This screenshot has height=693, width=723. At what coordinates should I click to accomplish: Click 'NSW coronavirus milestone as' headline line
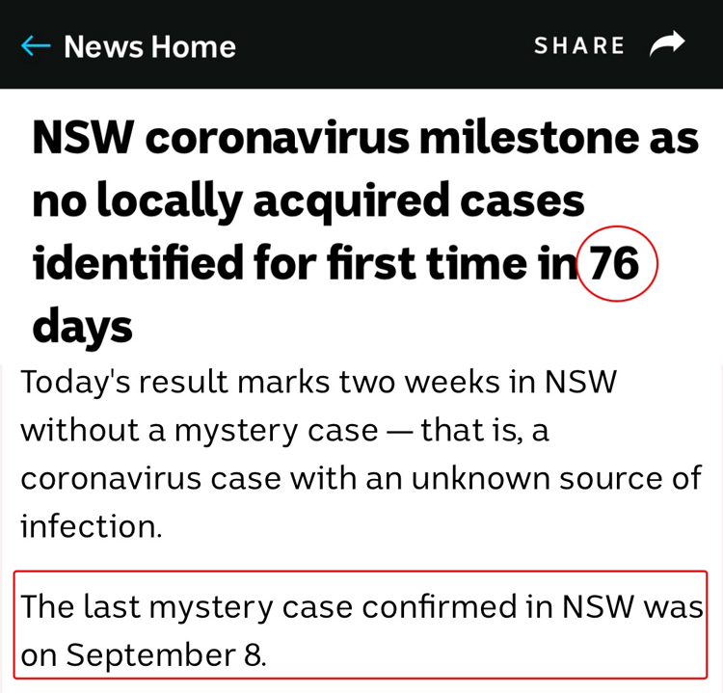click(365, 138)
